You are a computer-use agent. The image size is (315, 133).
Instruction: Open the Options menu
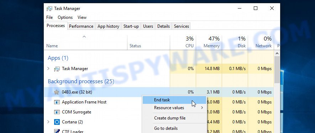coord(65,17)
